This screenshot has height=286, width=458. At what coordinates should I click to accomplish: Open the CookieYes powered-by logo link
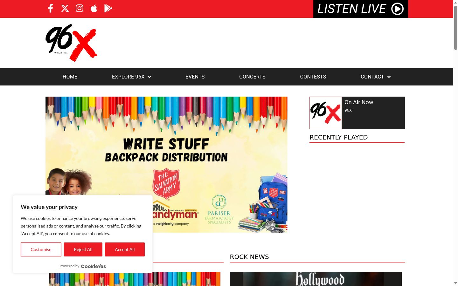tap(94, 266)
